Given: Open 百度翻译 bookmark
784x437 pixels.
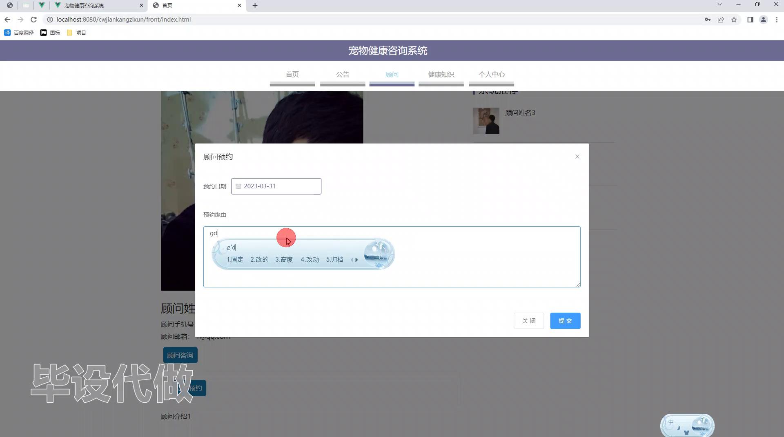Looking at the screenshot, I should click(x=19, y=33).
